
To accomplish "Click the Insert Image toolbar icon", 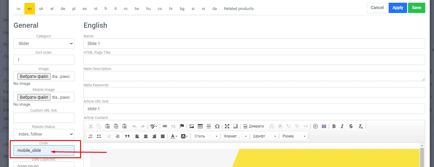I will pos(191,126).
